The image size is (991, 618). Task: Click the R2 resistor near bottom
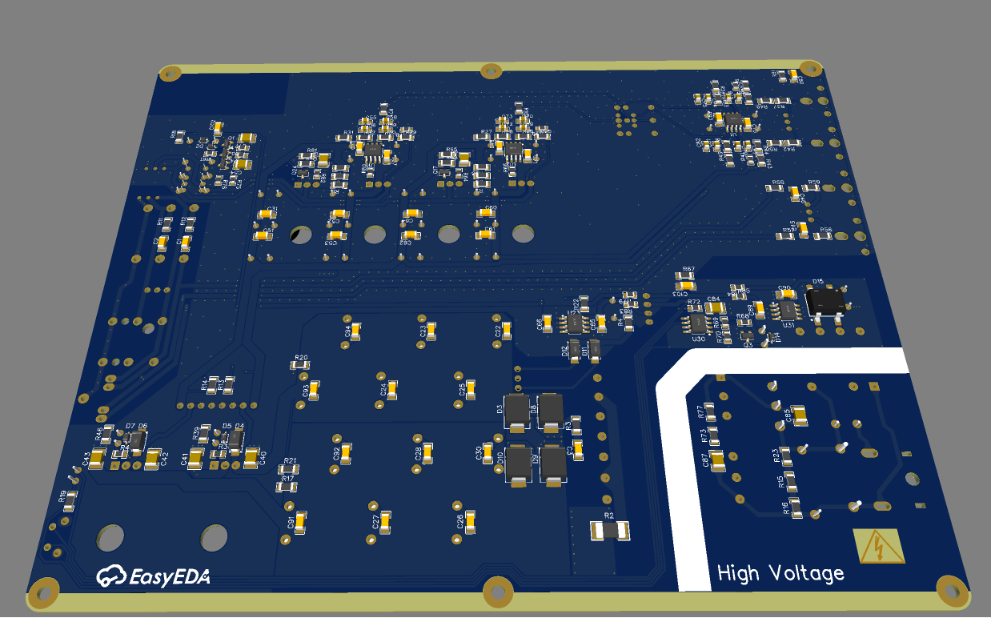tap(609, 529)
